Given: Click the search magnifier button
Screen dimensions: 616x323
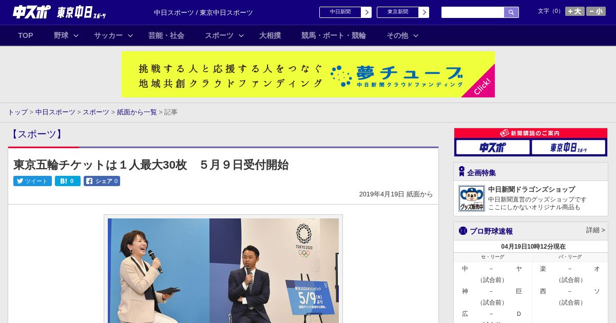Looking at the screenshot, I should (511, 12).
